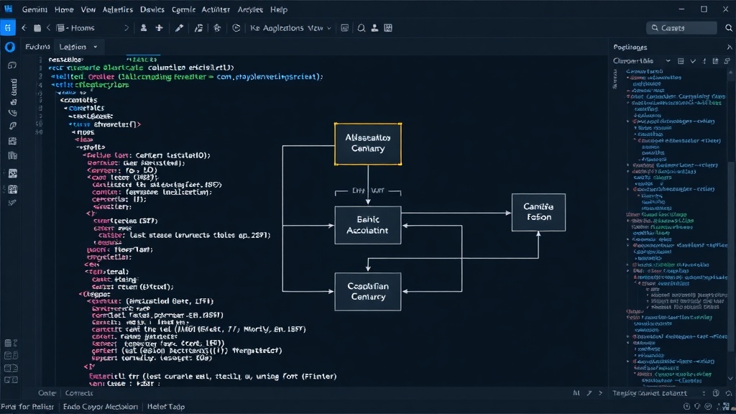Click the grid icon at toolbar's right end

[388, 28]
